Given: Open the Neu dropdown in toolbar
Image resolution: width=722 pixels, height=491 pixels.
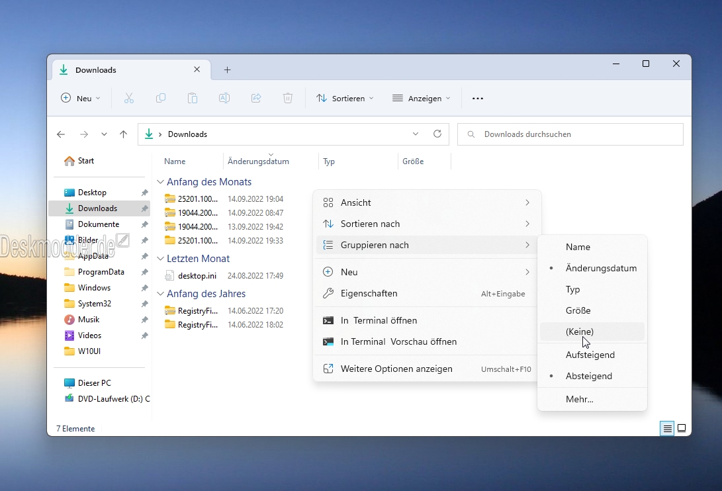Looking at the screenshot, I should tap(81, 98).
